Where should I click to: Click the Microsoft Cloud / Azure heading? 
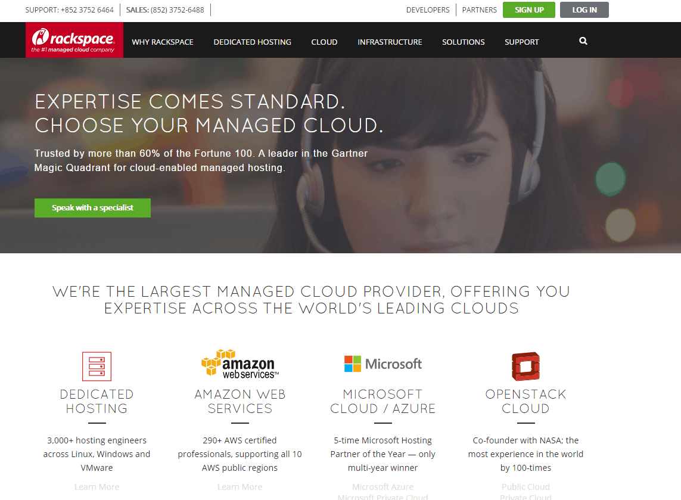pos(383,402)
